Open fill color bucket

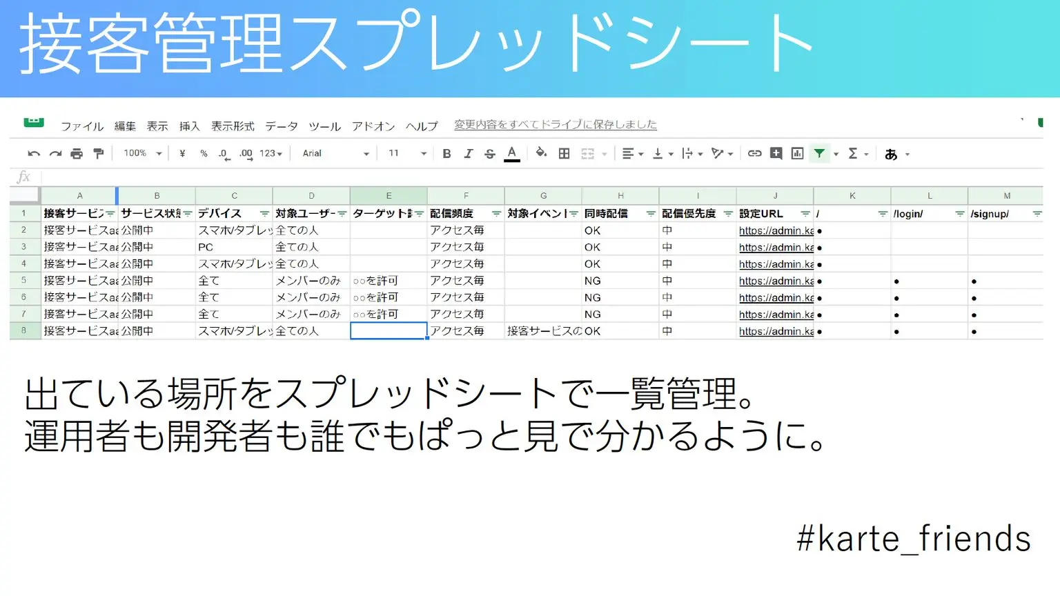pyautogui.click(x=541, y=152)
